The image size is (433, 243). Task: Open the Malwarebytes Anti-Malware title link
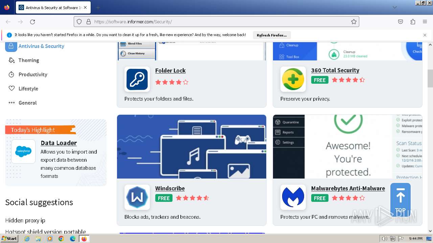(x=348, y=188)
